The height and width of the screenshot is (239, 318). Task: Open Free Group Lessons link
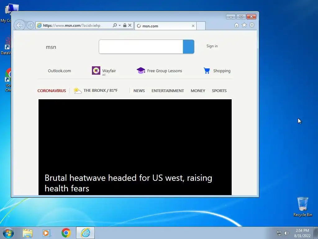click(x=165, y=71)
